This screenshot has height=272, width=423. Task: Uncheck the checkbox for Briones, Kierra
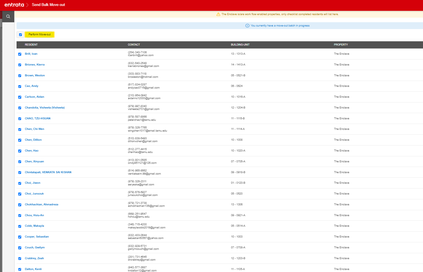coord(20,65)
